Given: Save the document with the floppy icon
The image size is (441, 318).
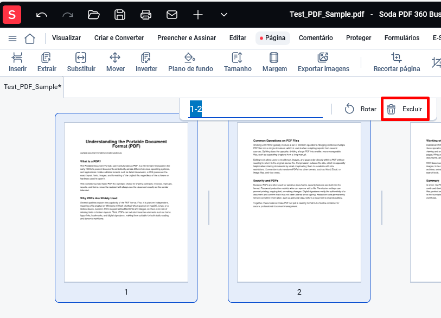Looking at the screenshot, I should click(120, 15).
